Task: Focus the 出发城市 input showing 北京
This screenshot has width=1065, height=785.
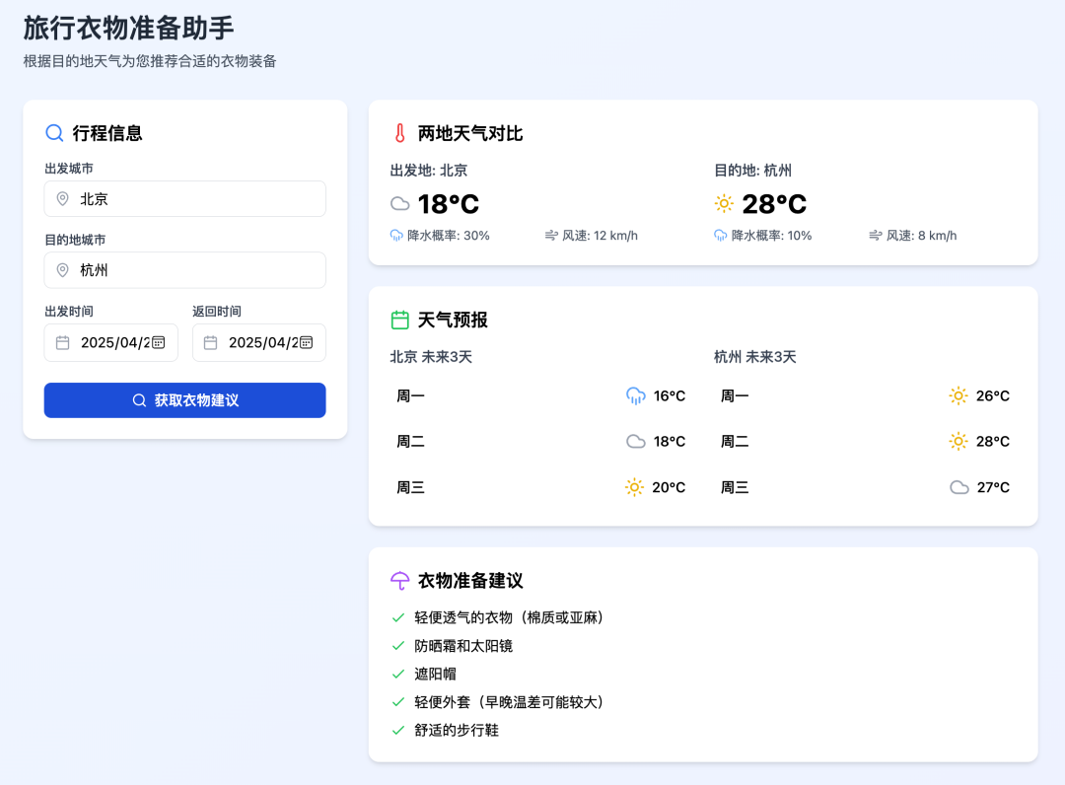Action: point(197,199)
